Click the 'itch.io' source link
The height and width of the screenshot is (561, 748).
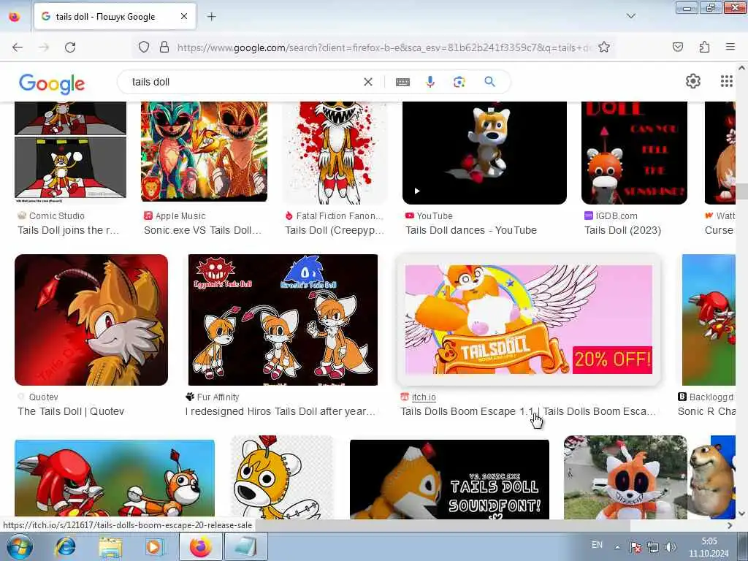click(x=424, y=397)
